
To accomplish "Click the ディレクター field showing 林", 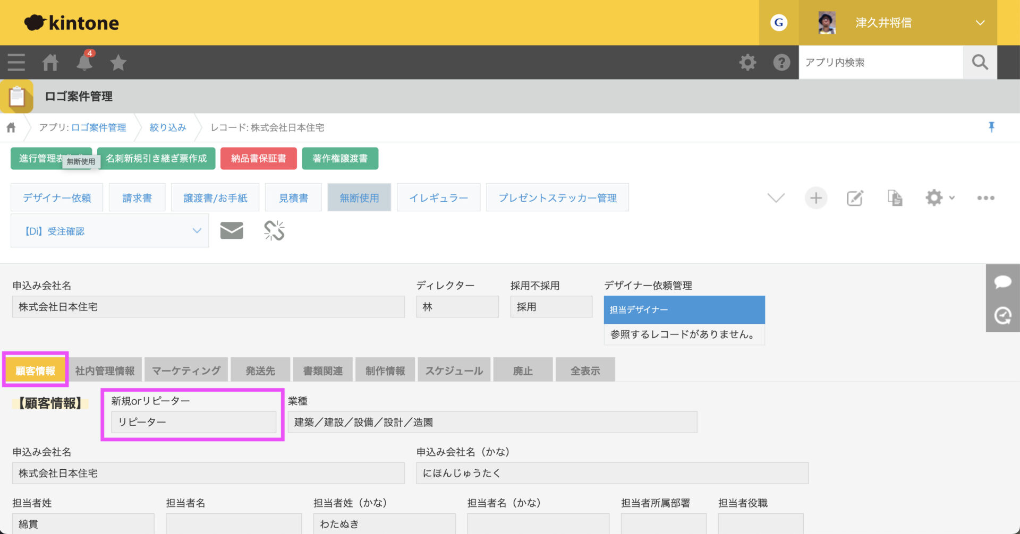I will pos(457,307).
